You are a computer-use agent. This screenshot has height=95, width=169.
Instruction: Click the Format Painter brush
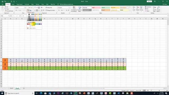click(5, 11)
